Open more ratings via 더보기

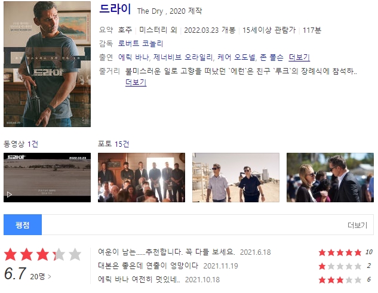[x=358, y=225]
